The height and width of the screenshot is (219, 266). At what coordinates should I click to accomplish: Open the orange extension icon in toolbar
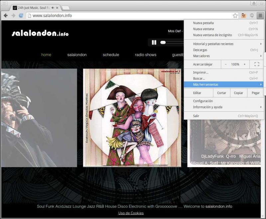pos(244,16)
